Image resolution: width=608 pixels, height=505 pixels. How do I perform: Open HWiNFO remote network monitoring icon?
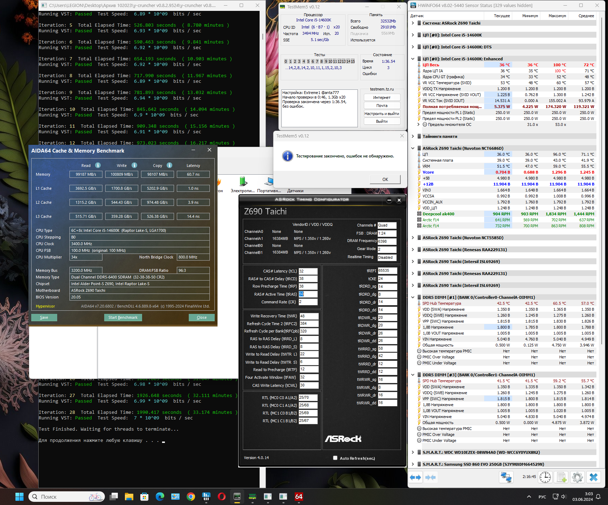point(506,477)
